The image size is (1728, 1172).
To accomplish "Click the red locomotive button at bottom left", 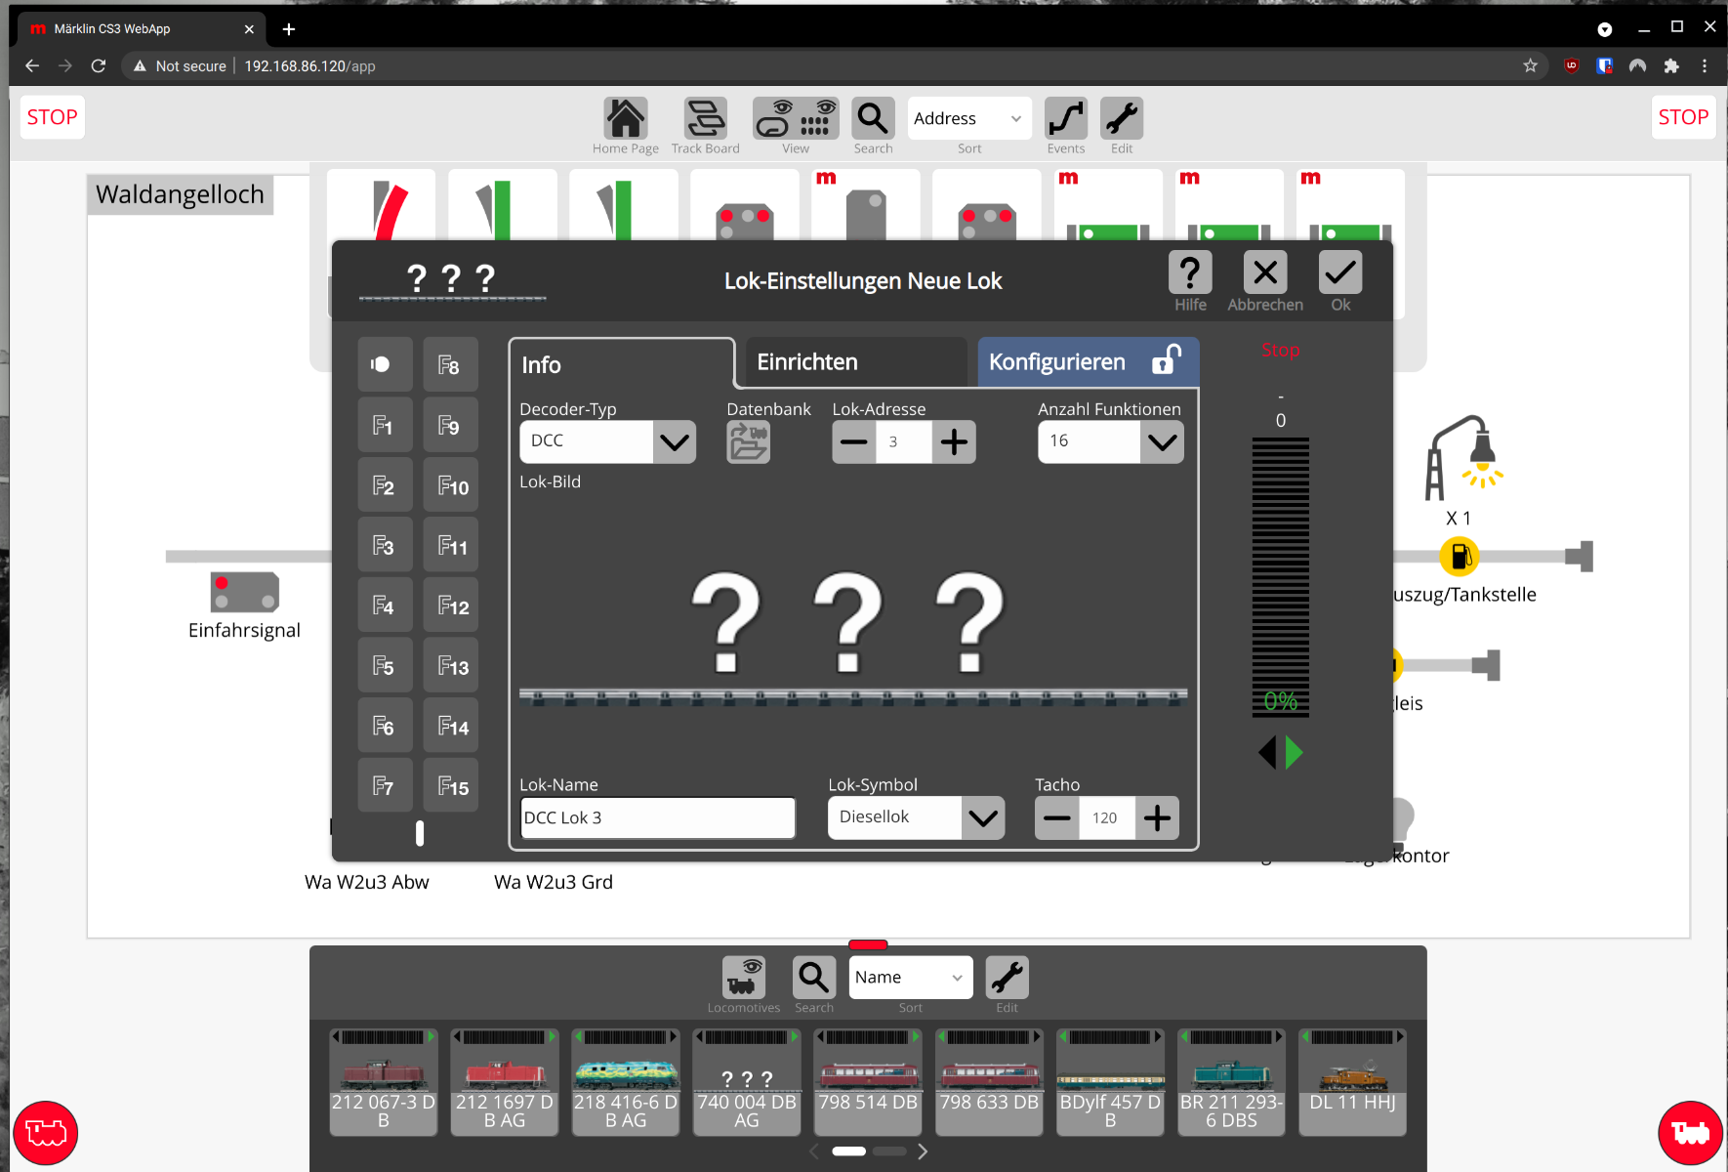I will pos(46,1133).
